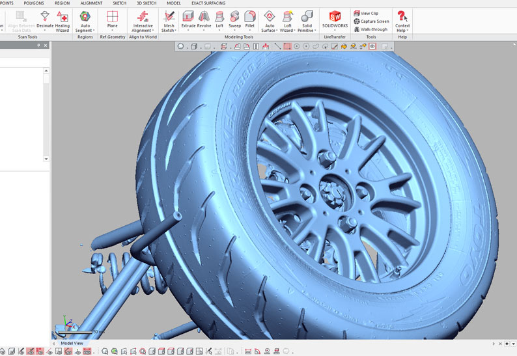Click left panel scroll-up arrow
Image resolution: width=517 pixels, height=356 pixels.
pos(46,70)
